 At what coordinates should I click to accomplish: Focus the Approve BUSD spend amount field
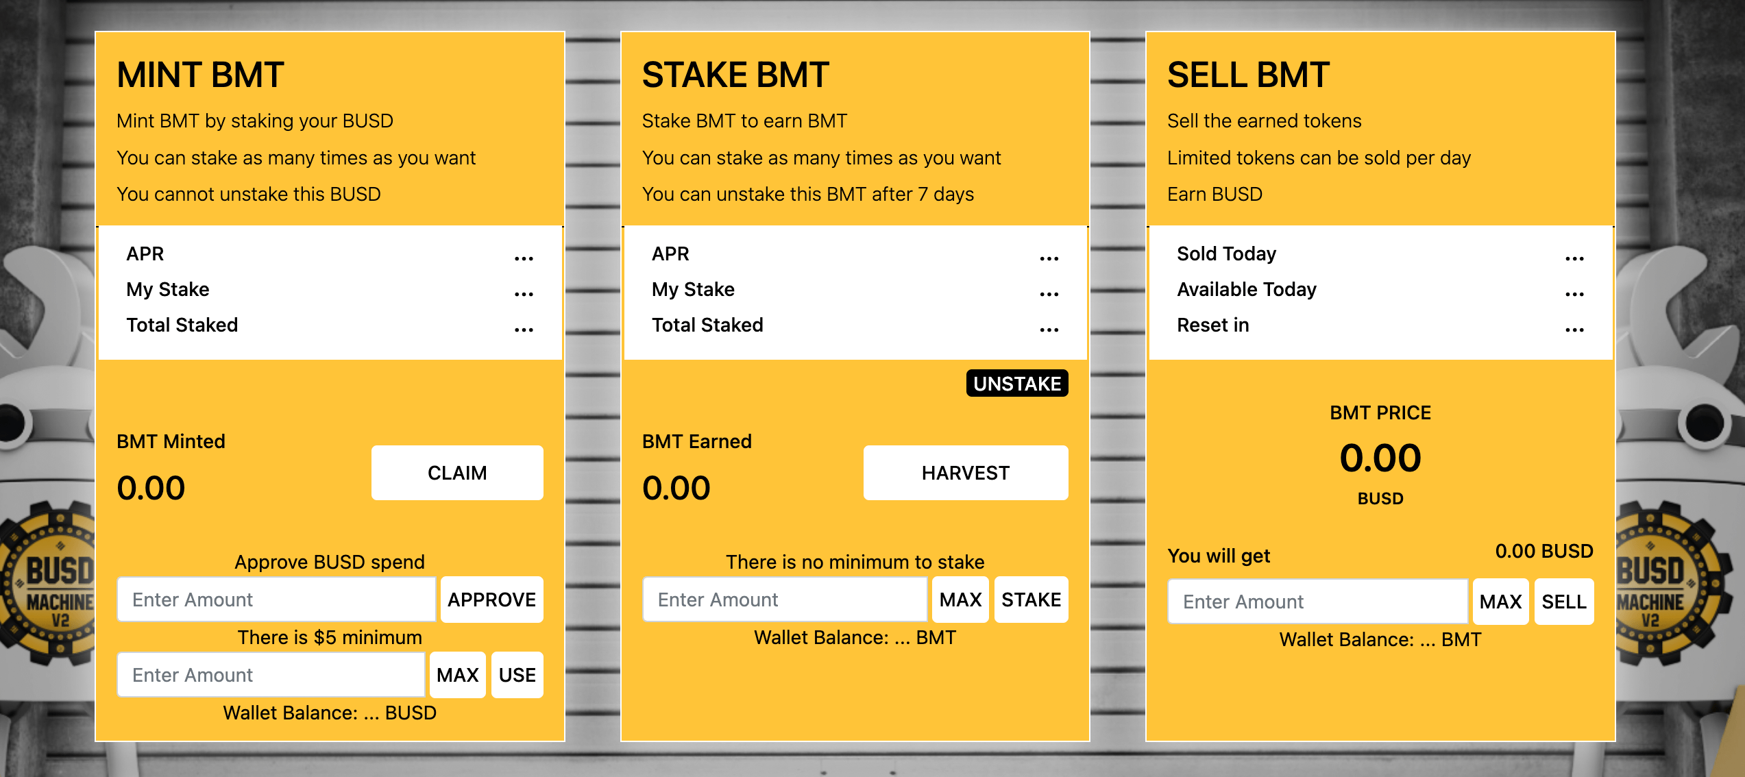[x=276, y=600]
